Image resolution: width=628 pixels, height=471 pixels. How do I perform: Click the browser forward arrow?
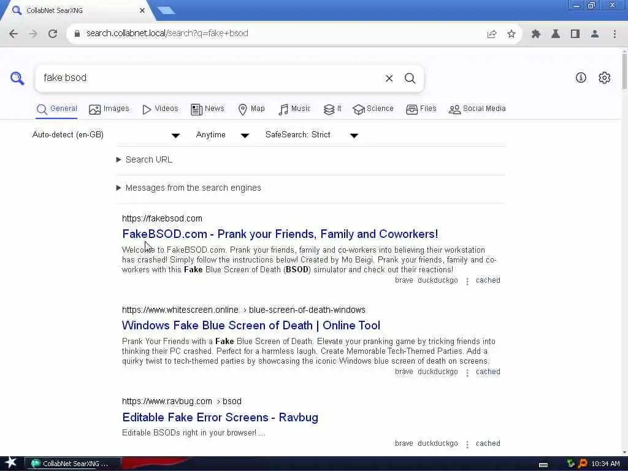[x=33, y=34]
